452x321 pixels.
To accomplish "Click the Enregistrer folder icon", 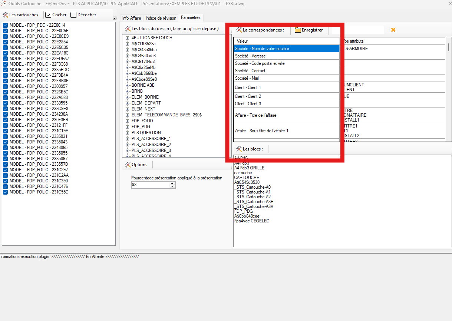I will (x=298, y=30).
